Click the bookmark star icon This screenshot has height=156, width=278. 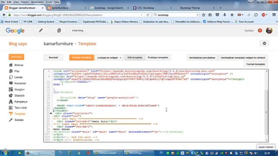click(x=204, y=15)
